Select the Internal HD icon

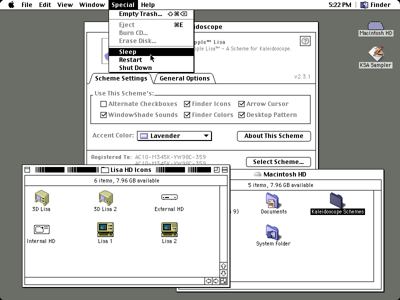click(x=41, y=229)
